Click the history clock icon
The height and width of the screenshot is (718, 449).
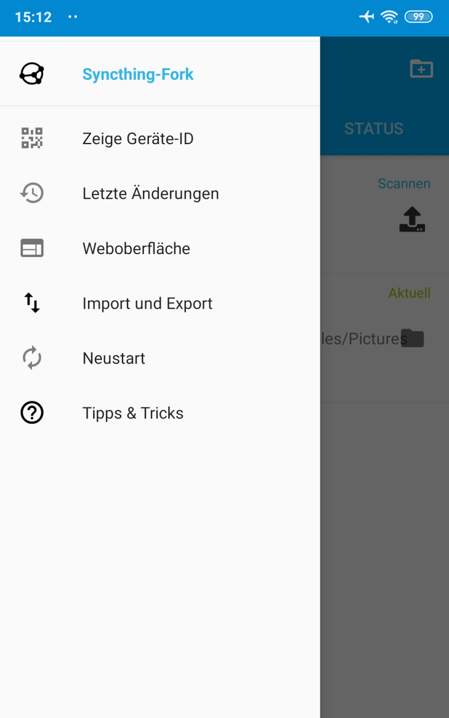click(32, 193)
